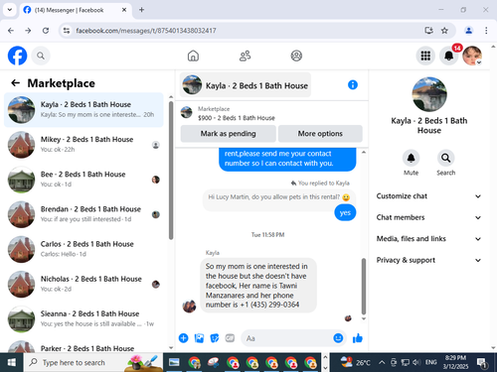
Task: Search in conversation magnifier icon
Action: [x=445, y=158]
